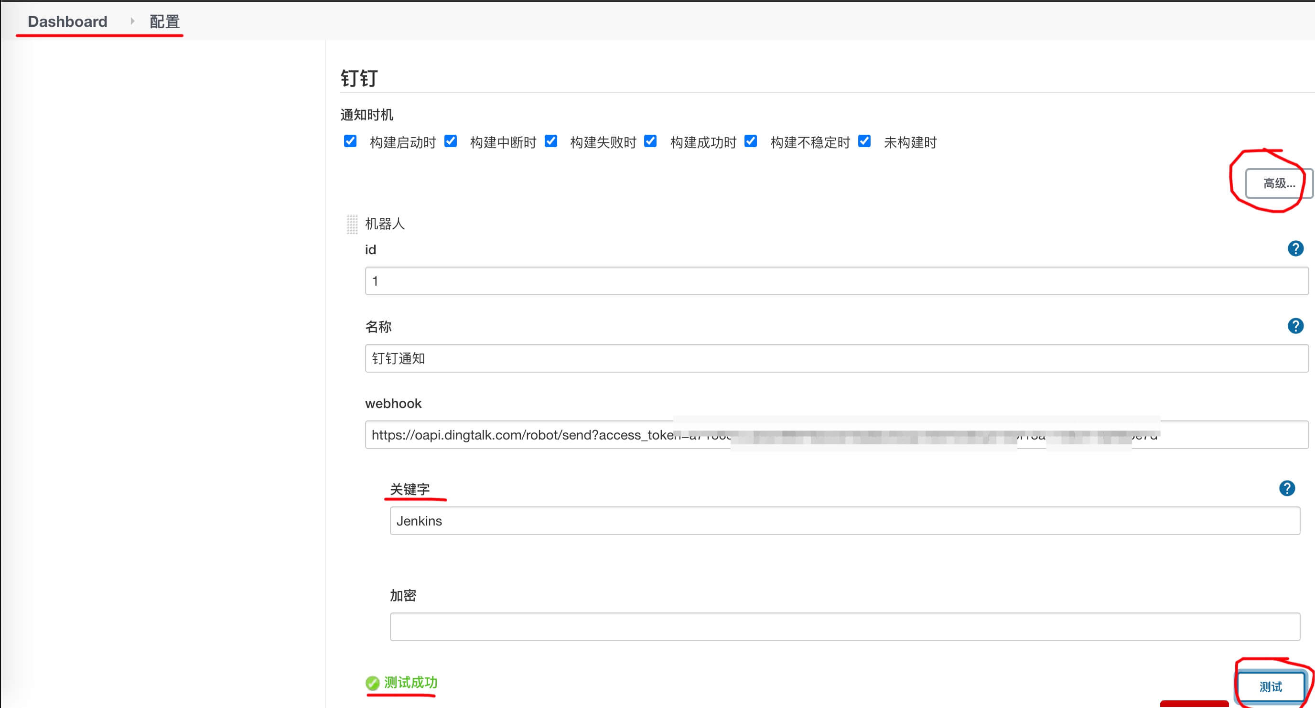
Task: Click the 关键字 label
Action: click(x=410, y=489)
